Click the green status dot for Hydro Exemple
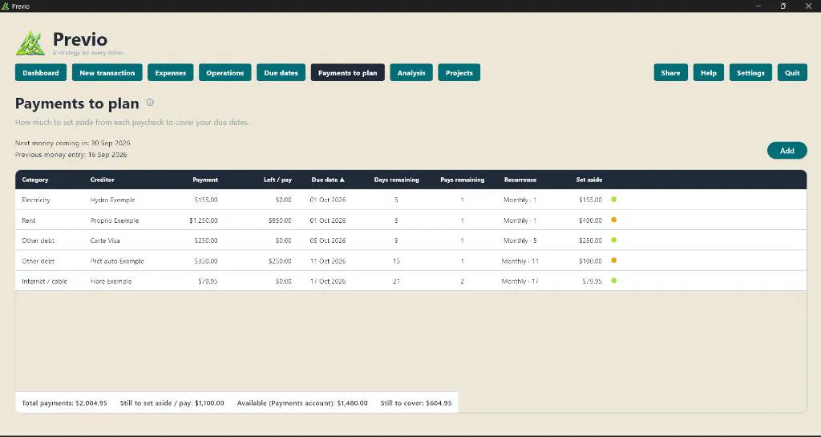This screenshot has width=821, height=437. coord(613,200)
